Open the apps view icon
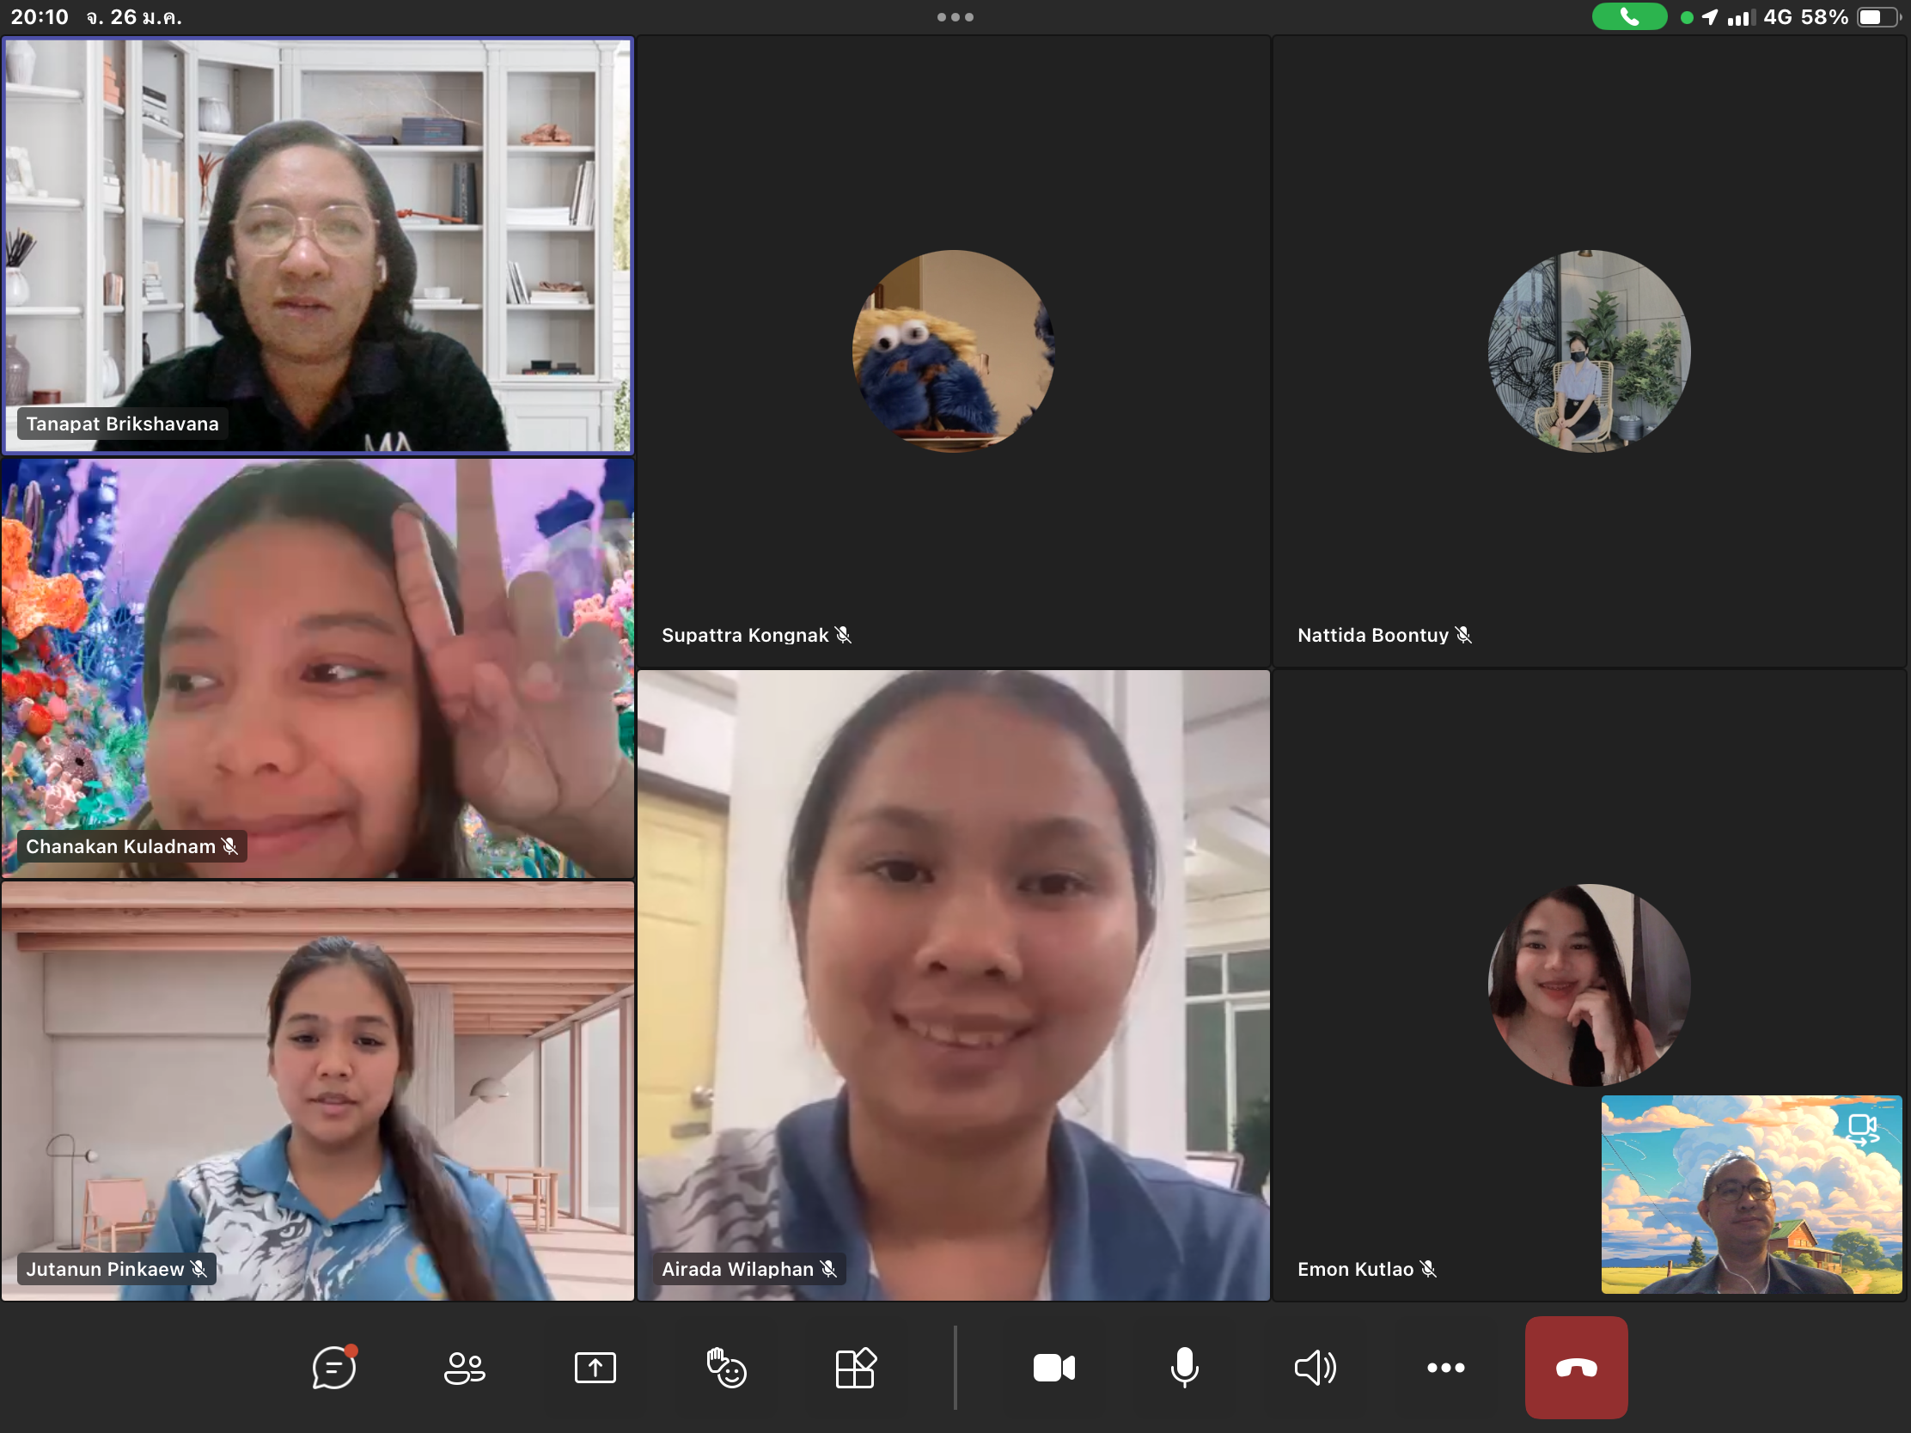 (855, 1368)
